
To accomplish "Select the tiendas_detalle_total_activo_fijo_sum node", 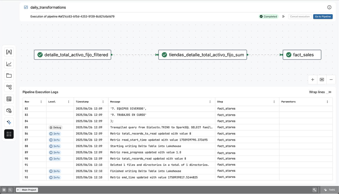I will tap(202, 55).
